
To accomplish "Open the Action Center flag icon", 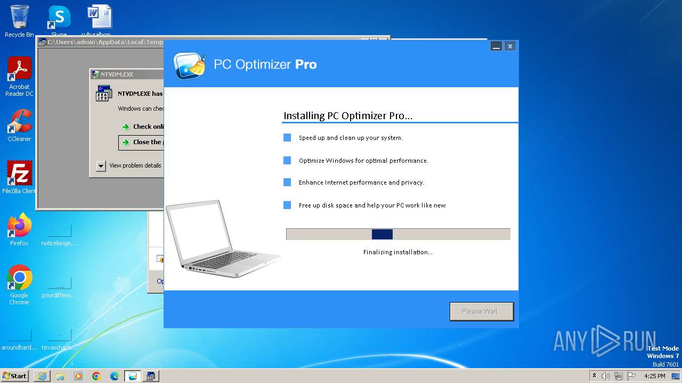I will click(631, 376).
